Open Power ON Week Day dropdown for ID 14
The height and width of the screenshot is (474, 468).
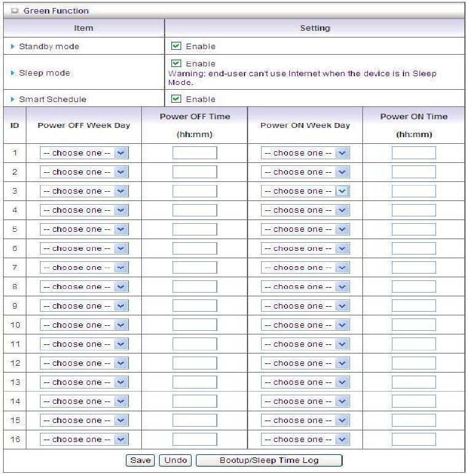click(x=305, y=401)
